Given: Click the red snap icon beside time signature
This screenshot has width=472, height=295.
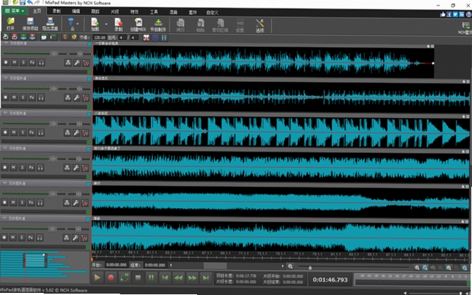Looking at the screenshot, I should (x=146, y=38).
